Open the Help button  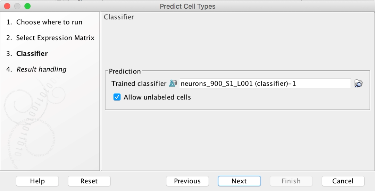(x=37, y=181)
